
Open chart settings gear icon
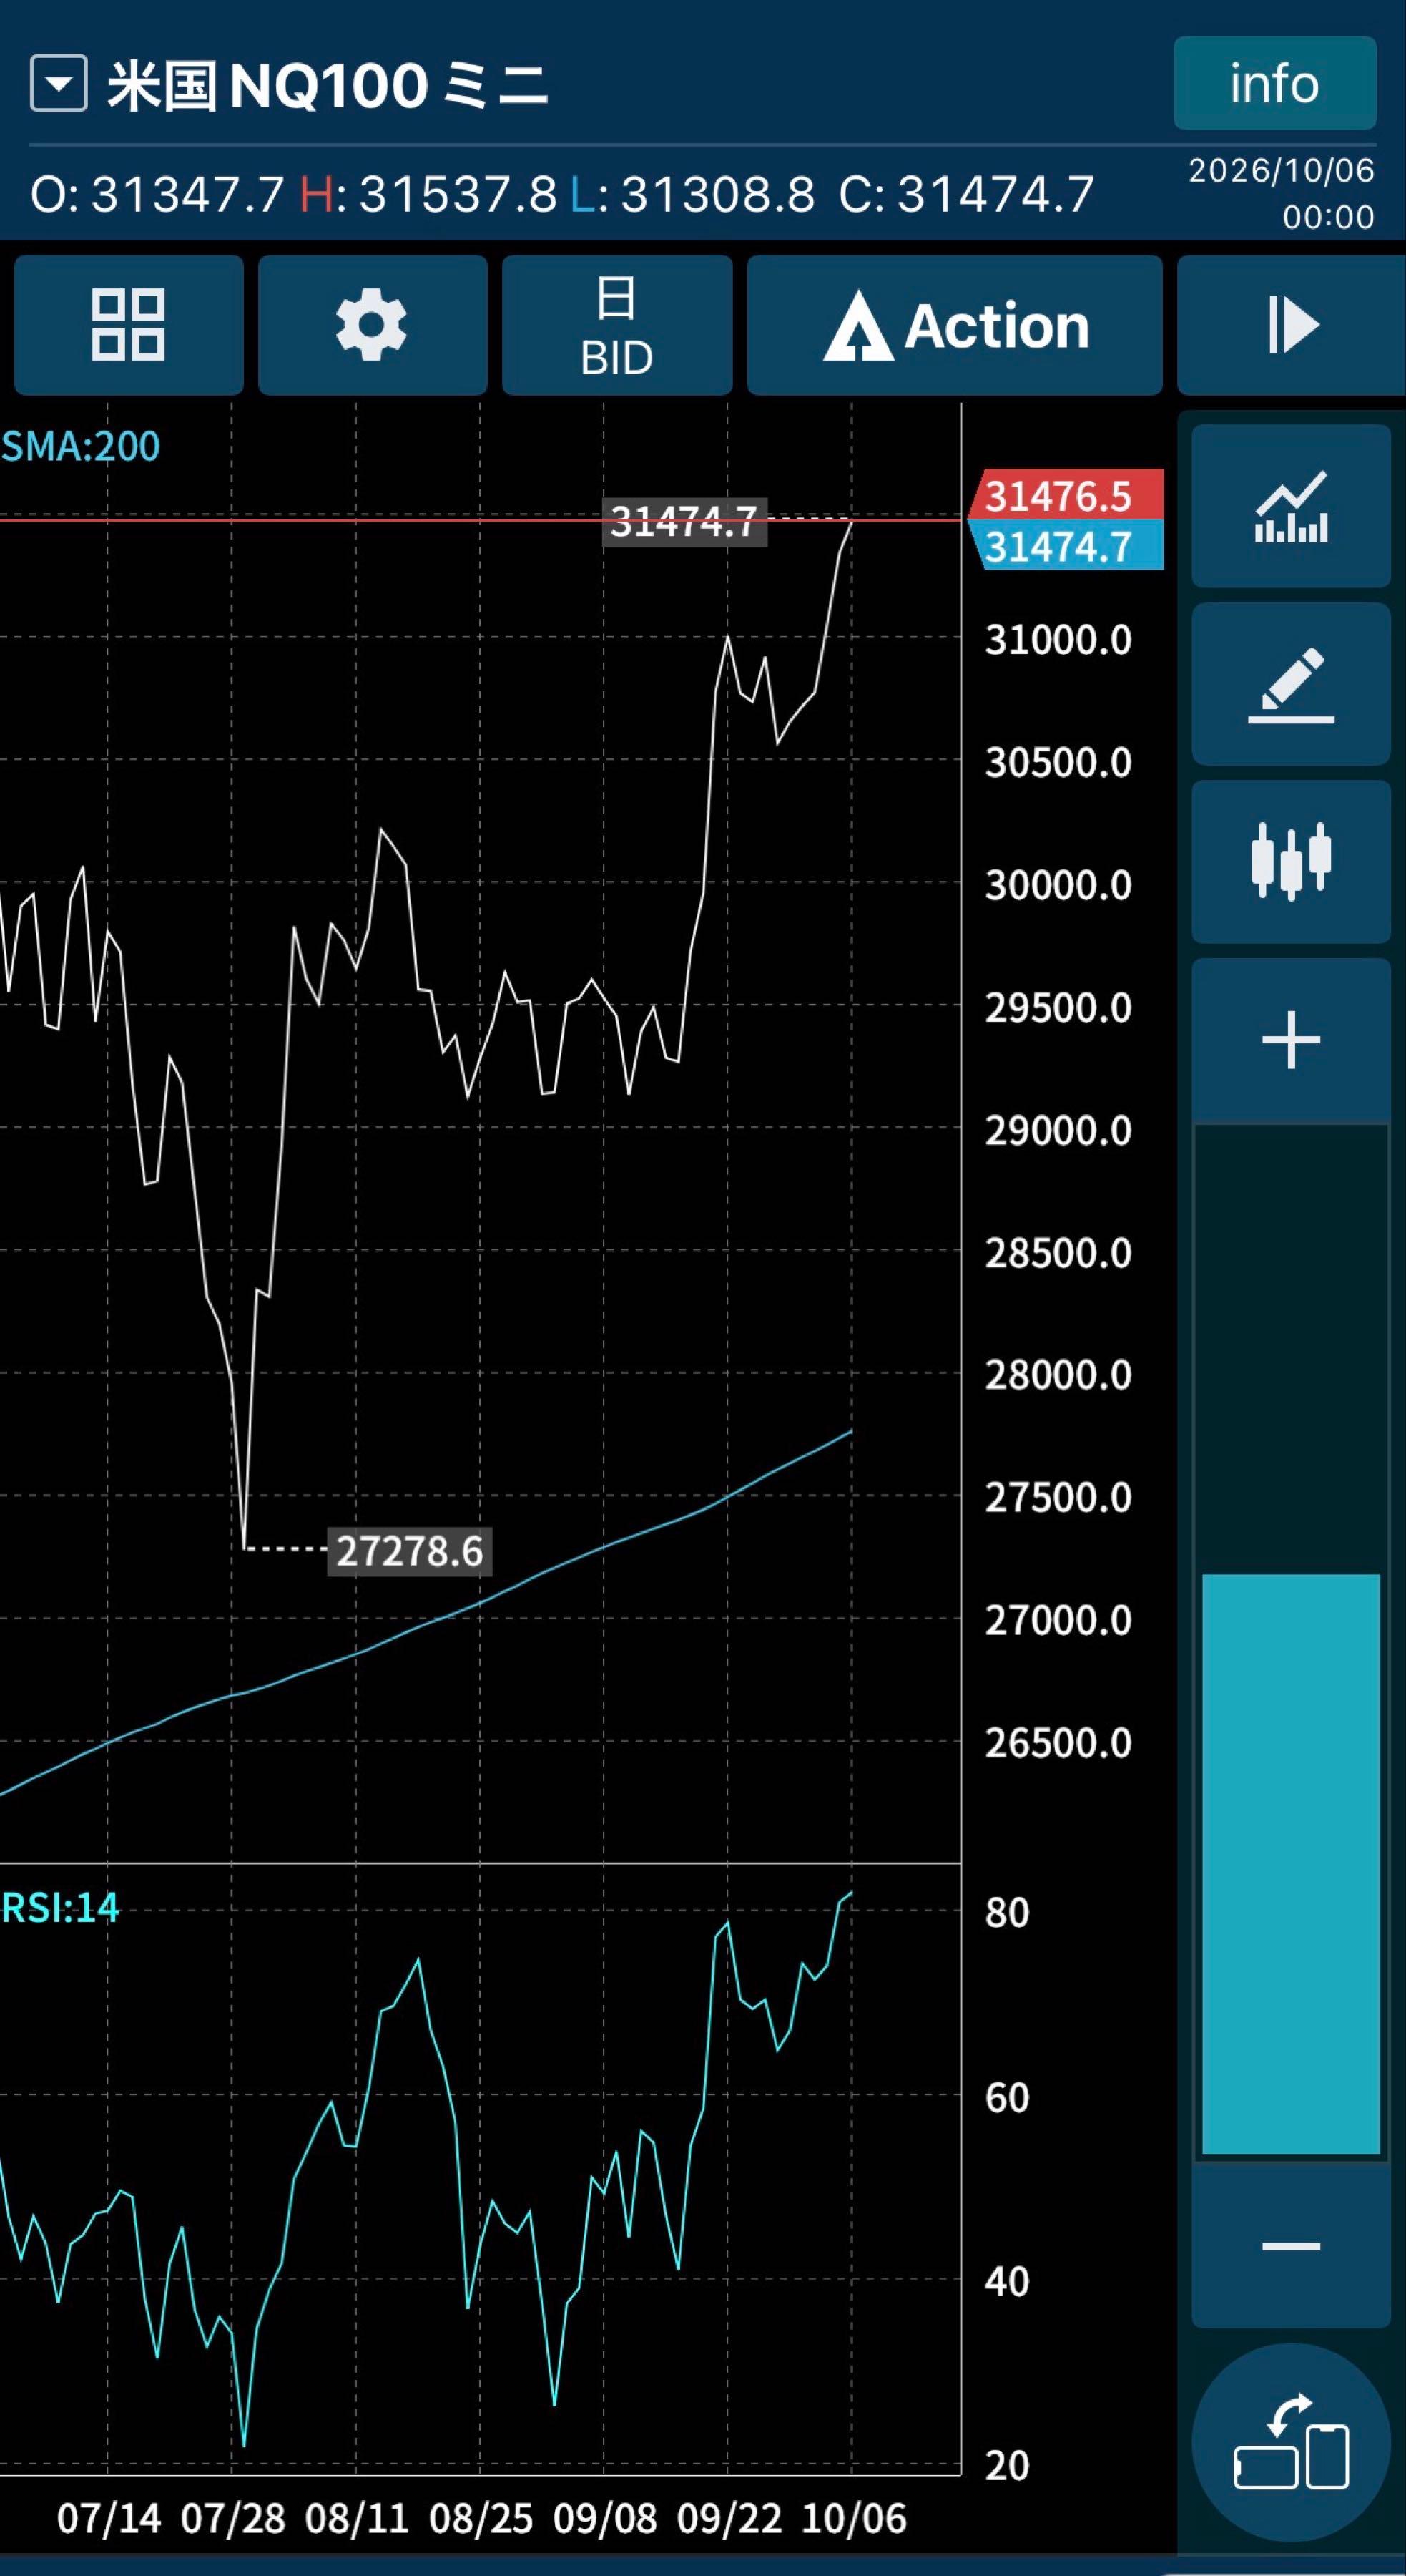click(x=372, y=324)
